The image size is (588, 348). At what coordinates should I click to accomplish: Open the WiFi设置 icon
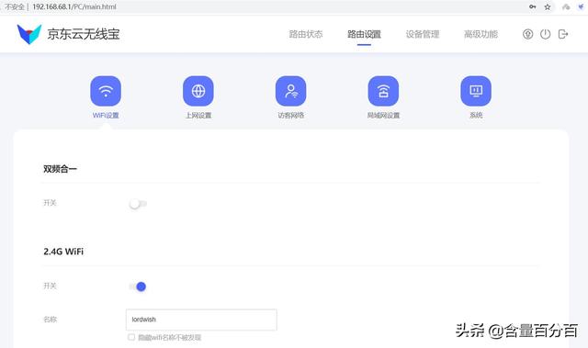point(106,91)
